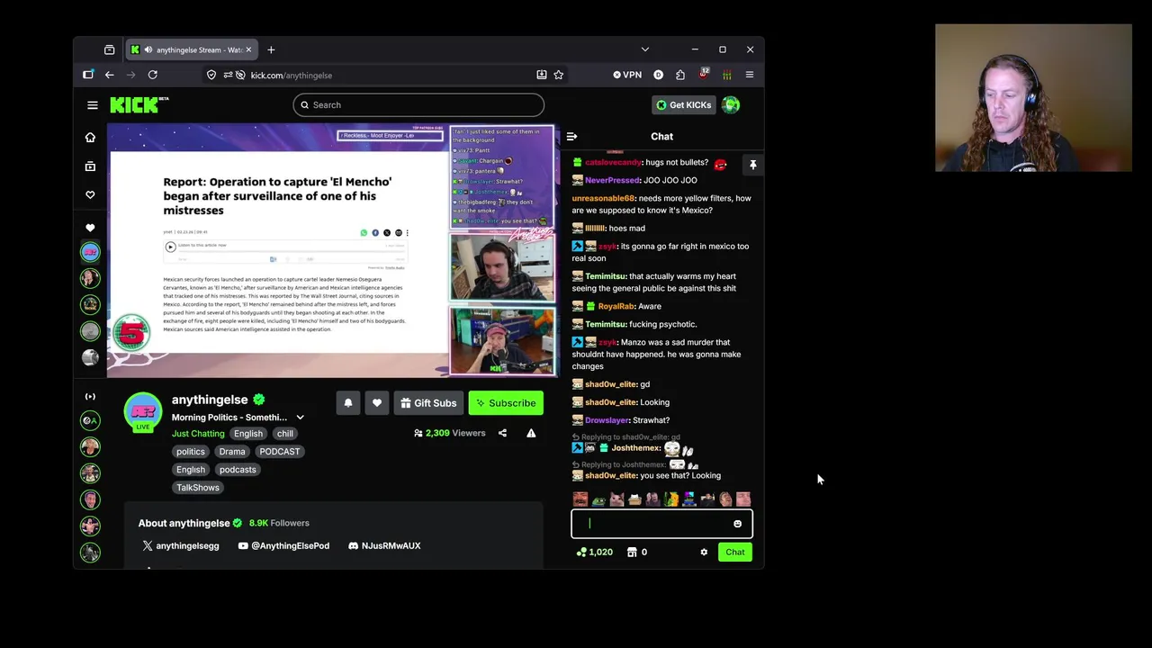This screenshot has width=1152, height=648.
Task: Open Kick's hamburger navigation menu
Action: click(92, 105)
